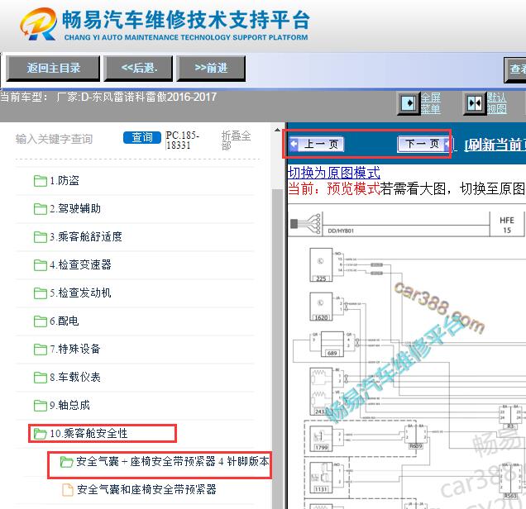Click PC.185-18331 text
The width and height of the screenshot is (526, 509).
[183, 140]
